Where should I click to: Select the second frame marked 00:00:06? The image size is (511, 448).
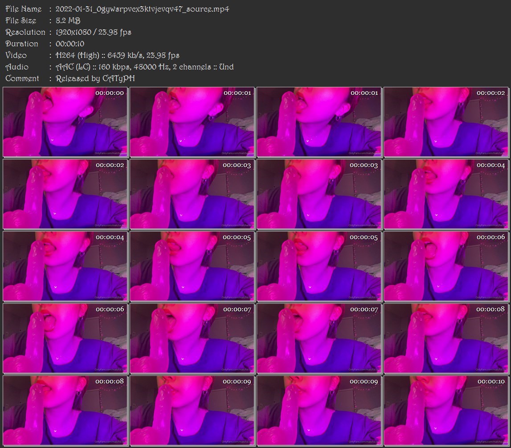tap(65, 338)
